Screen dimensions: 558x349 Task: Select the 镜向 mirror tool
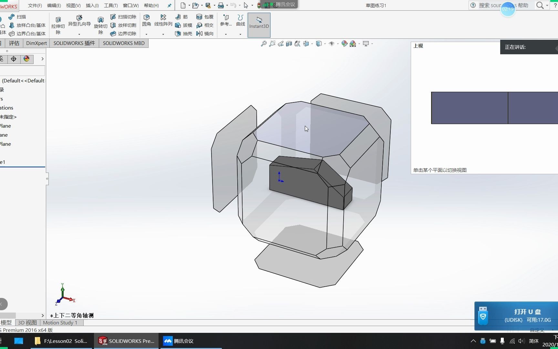(x=205, y=34)
